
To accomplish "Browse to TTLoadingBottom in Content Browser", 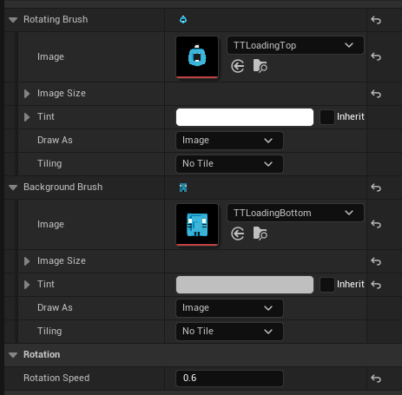I will (260, 234).
